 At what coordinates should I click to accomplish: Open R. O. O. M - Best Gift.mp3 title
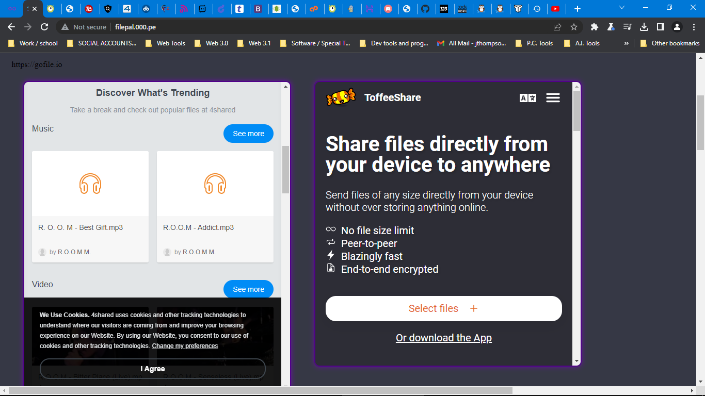coord(81,227)
